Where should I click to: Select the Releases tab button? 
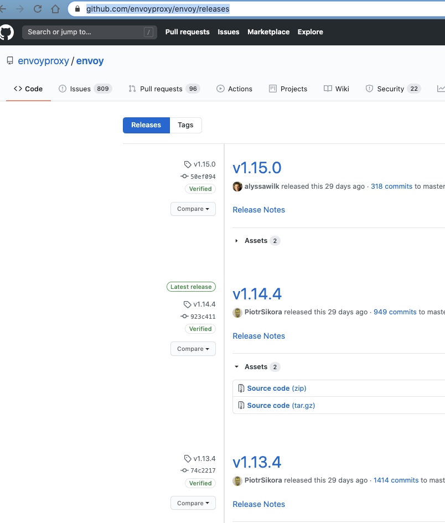[x=146, y=125]
